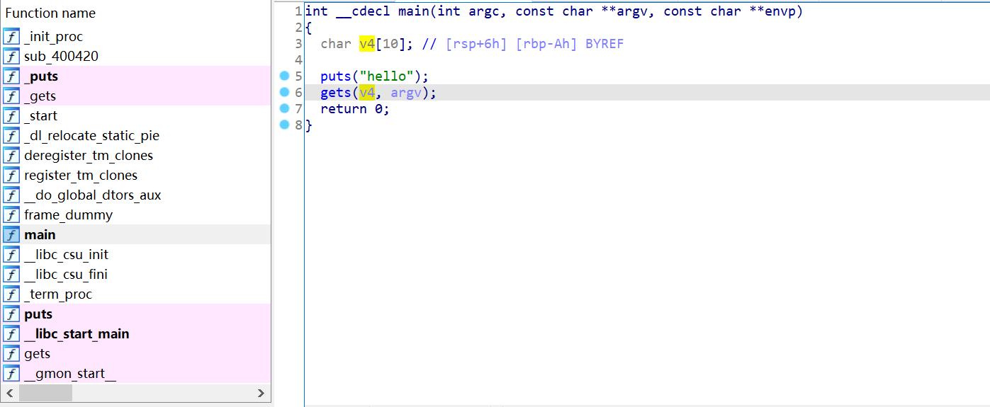
Task: Click the function icon beside plain gets
Action: pyautogui.click(x=11, y=354)
